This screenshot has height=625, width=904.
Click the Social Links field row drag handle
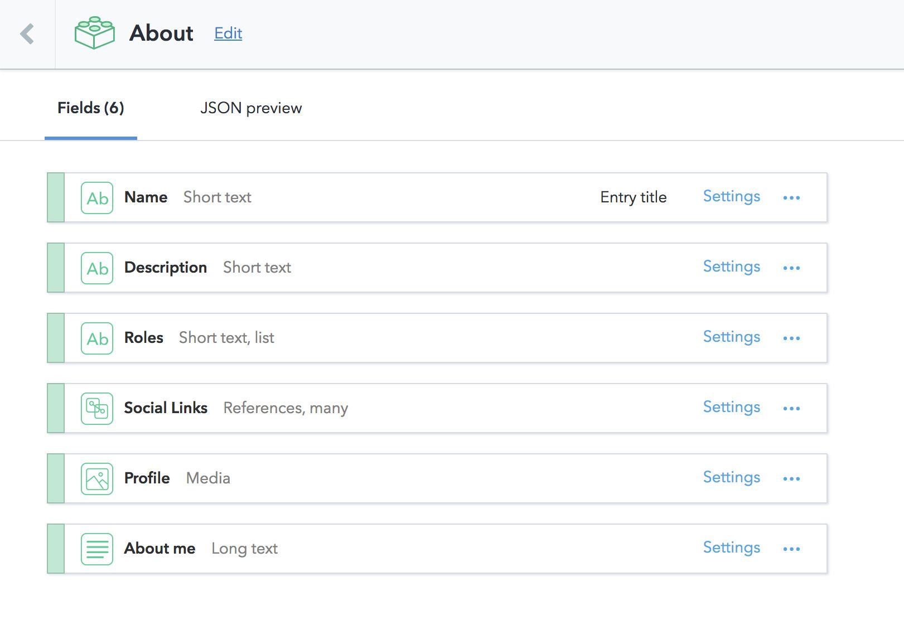tap(56, 409)
